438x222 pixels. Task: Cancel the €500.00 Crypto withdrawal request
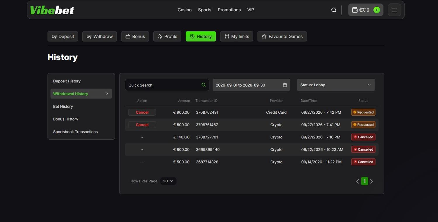pyautogui.click(x=142, y=125)
